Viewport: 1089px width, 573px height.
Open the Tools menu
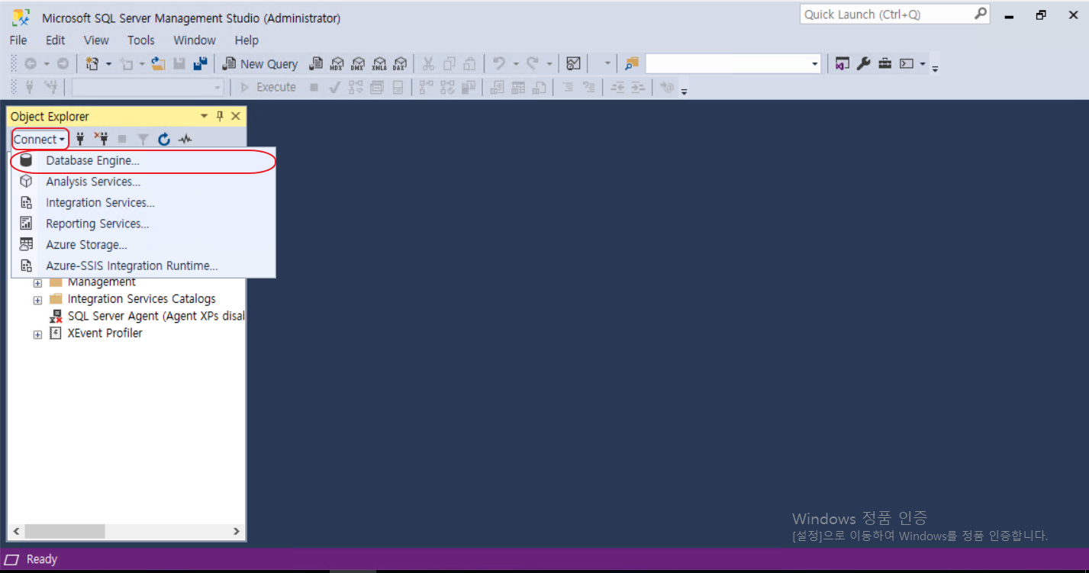pyautogui.click(x=141, y=40)
